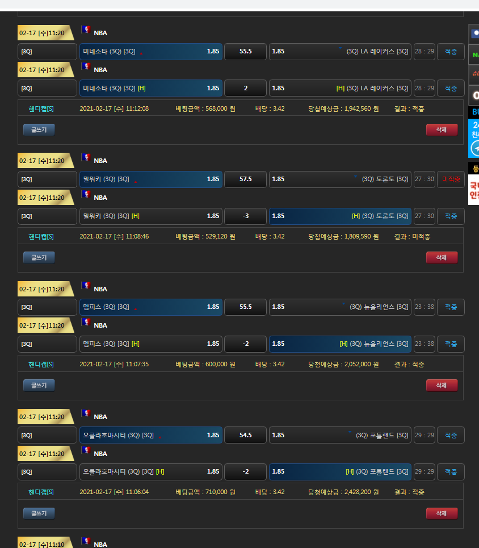Delete the 600,000 원 Memphis bet slip

tap(441, 385)
